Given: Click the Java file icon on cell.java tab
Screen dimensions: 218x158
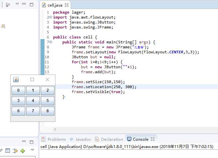Looking at the screenshot, I should (44, 5).
